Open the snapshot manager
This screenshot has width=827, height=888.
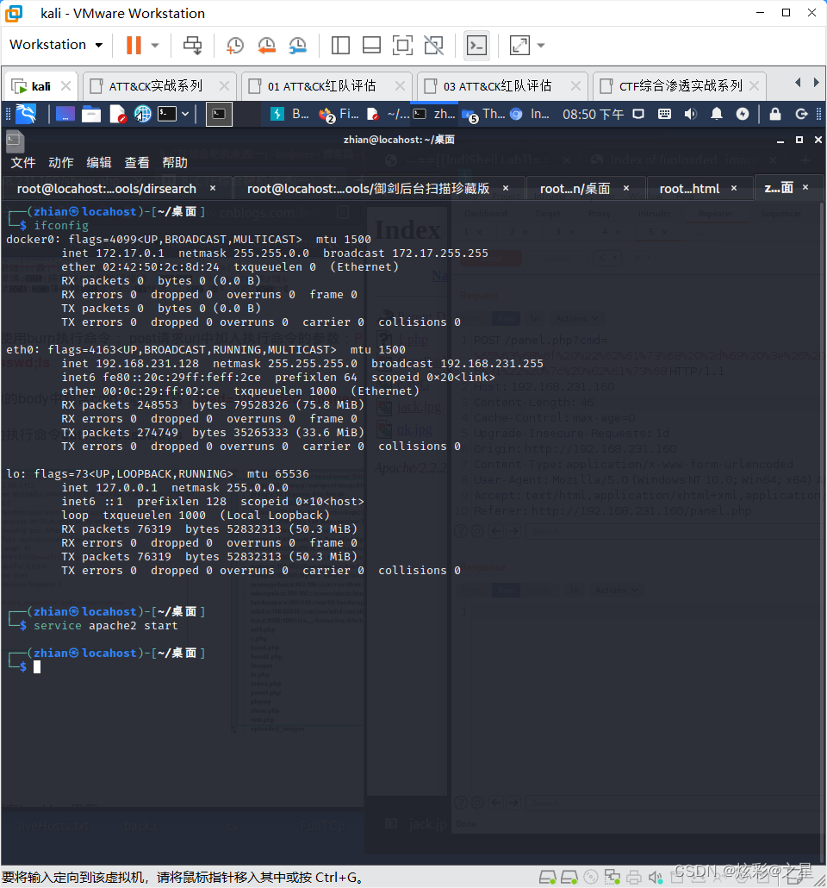(x=298, y=46)
